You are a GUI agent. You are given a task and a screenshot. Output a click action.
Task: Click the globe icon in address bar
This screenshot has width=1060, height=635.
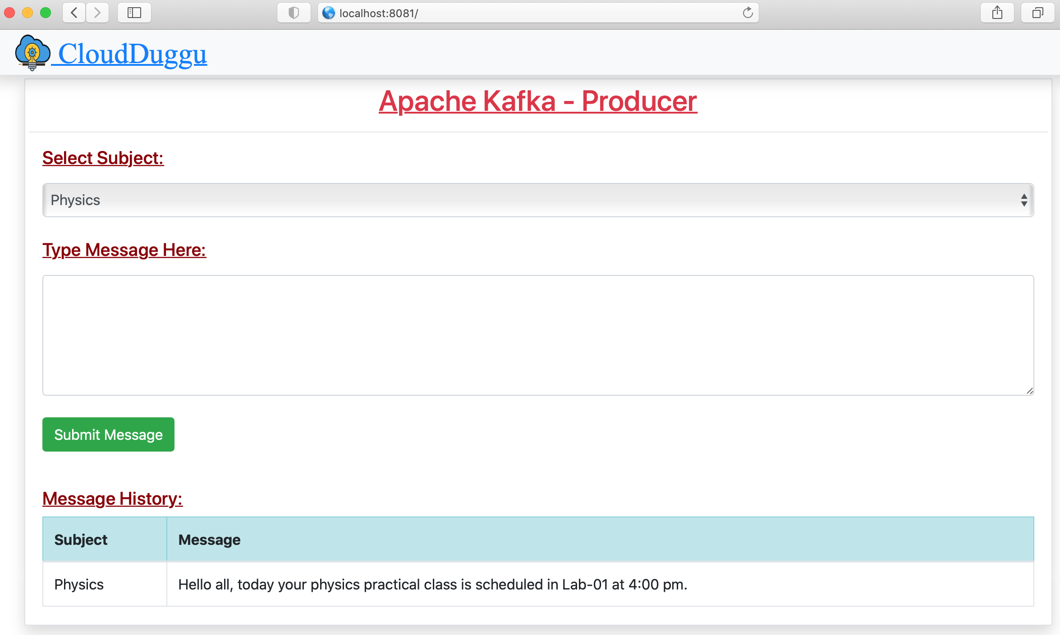tap(329, 13)
